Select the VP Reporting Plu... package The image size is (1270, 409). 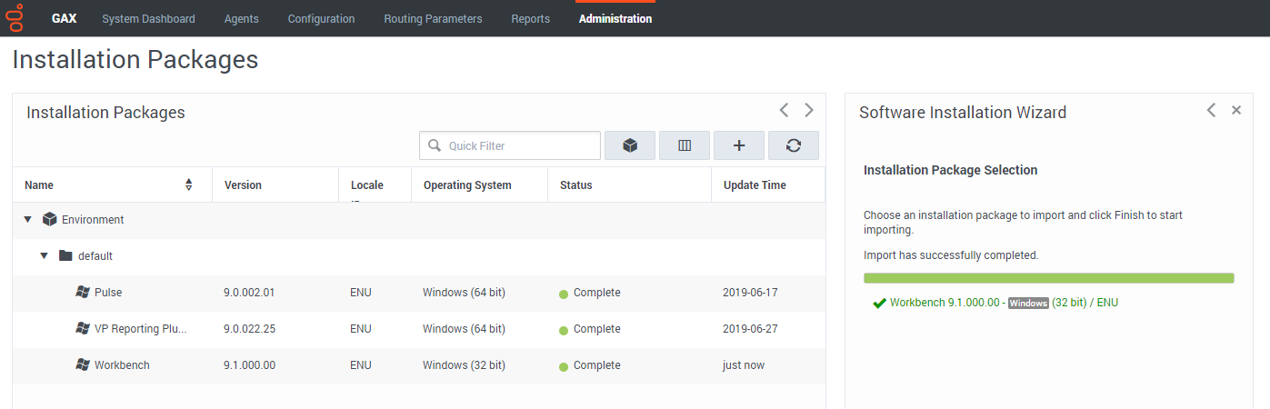click(x=418, y=329)
